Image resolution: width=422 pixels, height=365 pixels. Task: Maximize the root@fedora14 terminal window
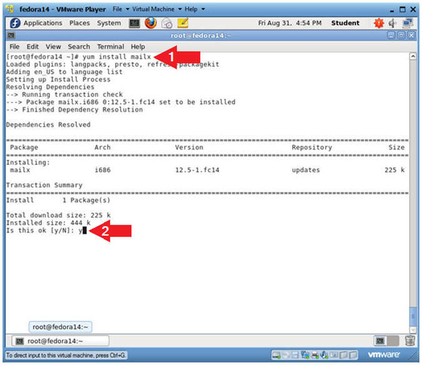pos(401,35)
